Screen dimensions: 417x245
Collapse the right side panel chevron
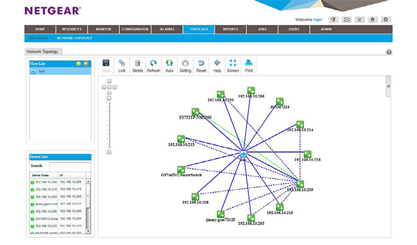coord(388,86)
